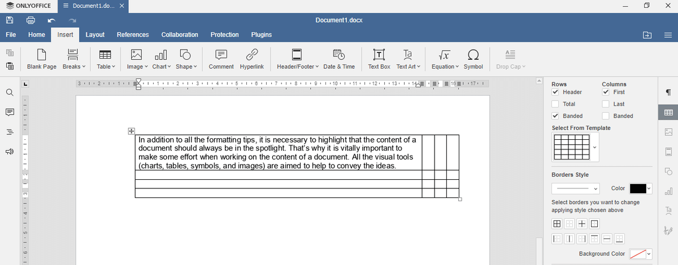Expand the table template selector arrow
The height and width of the screenshot is (265, 678).
595,147
